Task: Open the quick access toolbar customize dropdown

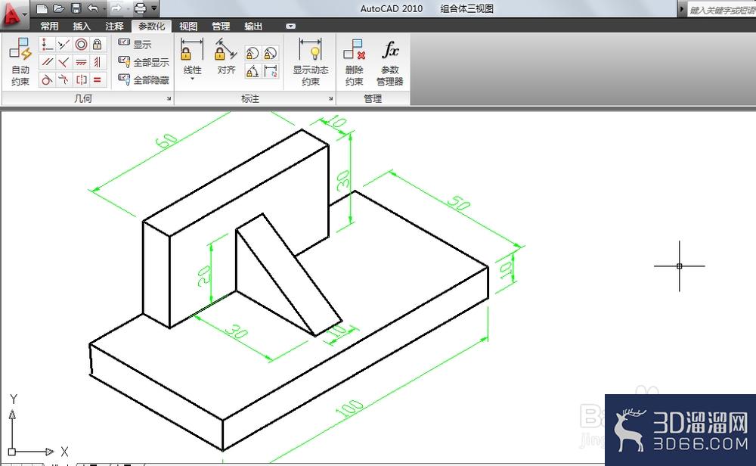Action: [x=153, y=8]
